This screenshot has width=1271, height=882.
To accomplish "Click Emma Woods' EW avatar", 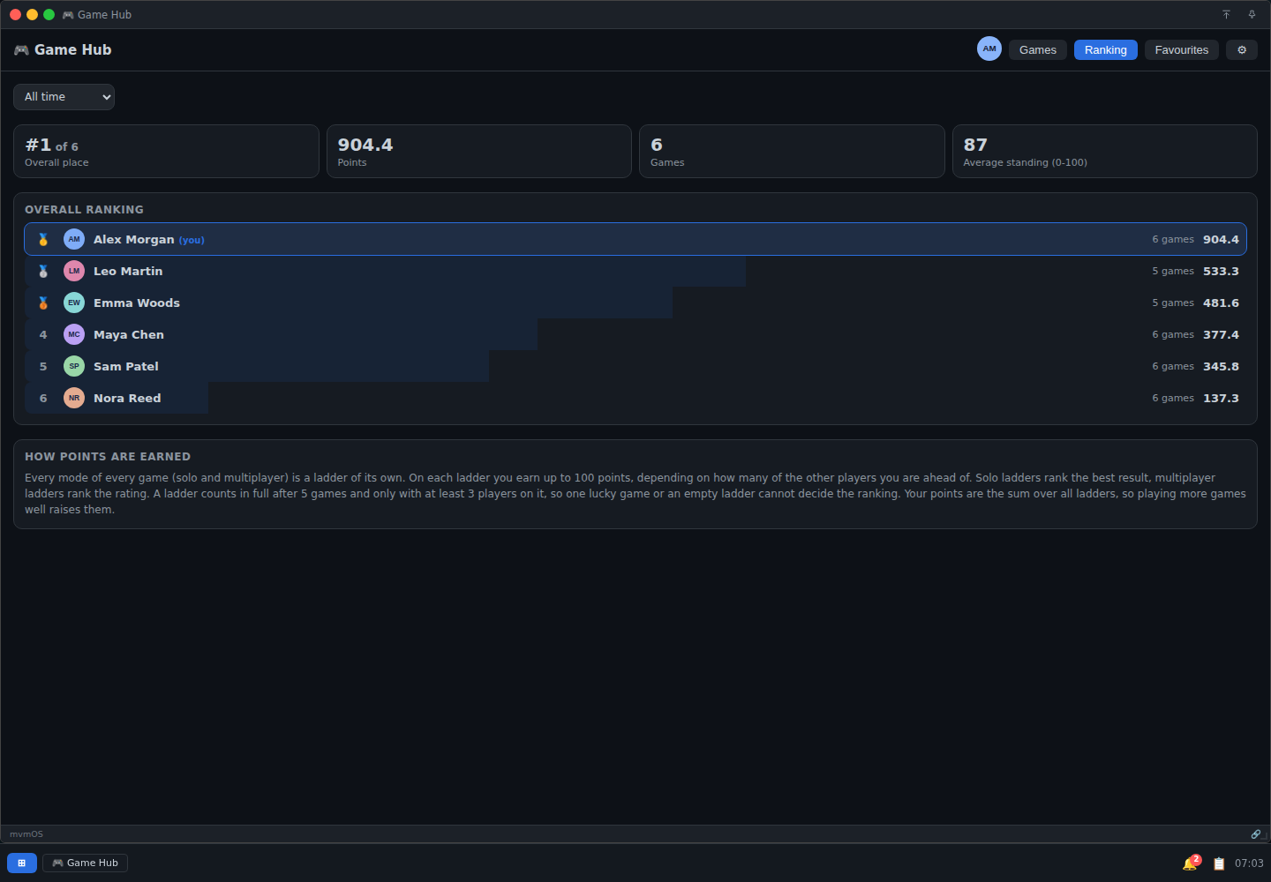I will pyautogui.click(x=74, y=303).
